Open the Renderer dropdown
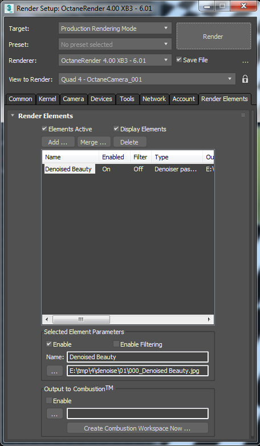Image resolution: width=260 pixels, height=446 pixels. (x=115, y=61)
